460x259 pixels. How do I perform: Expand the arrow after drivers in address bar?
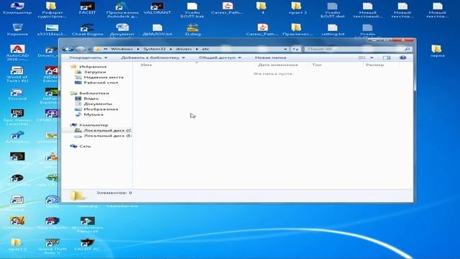[197, 49]
